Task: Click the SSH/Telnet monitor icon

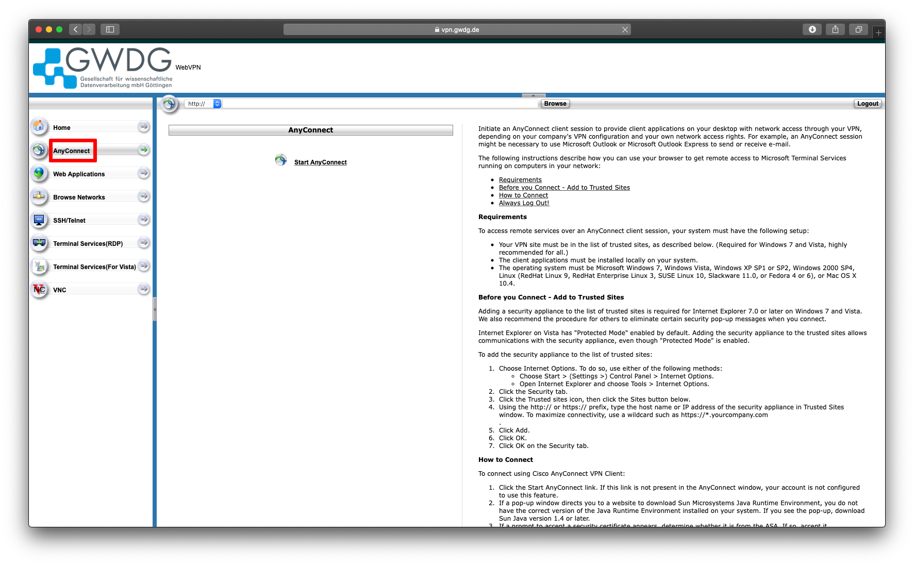Action: click(39, 219)
